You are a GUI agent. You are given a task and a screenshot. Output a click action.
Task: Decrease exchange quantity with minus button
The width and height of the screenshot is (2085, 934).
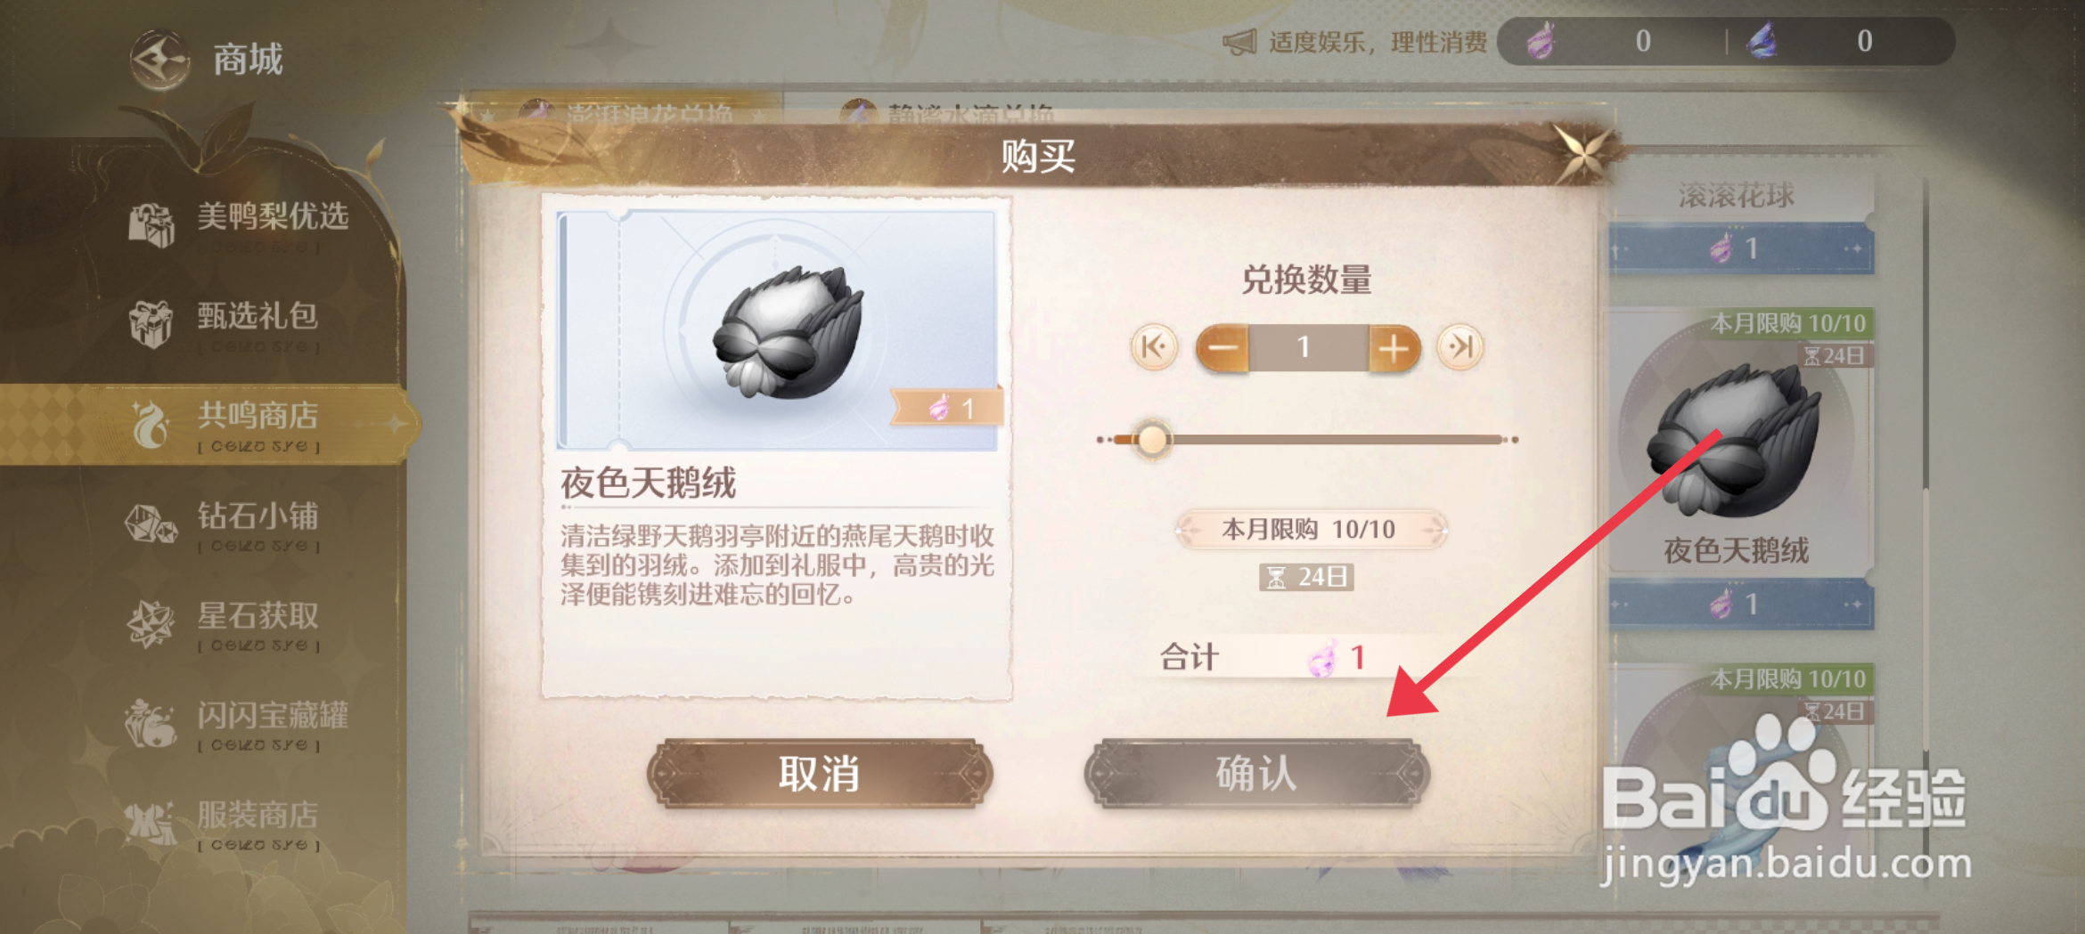pyautogui.click(x=1222, y=347)
